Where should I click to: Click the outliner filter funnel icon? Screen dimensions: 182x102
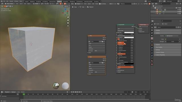[x=177, y=4]
